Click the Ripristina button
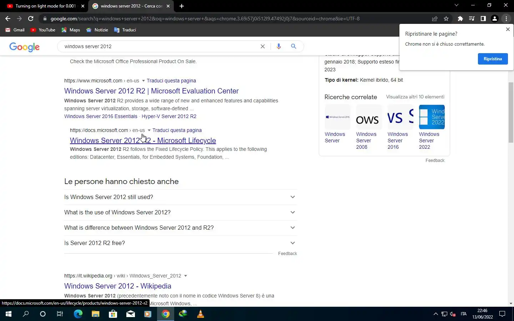Image resolution: width=514 pixels, height=321 pixels. tap(493, 59)
